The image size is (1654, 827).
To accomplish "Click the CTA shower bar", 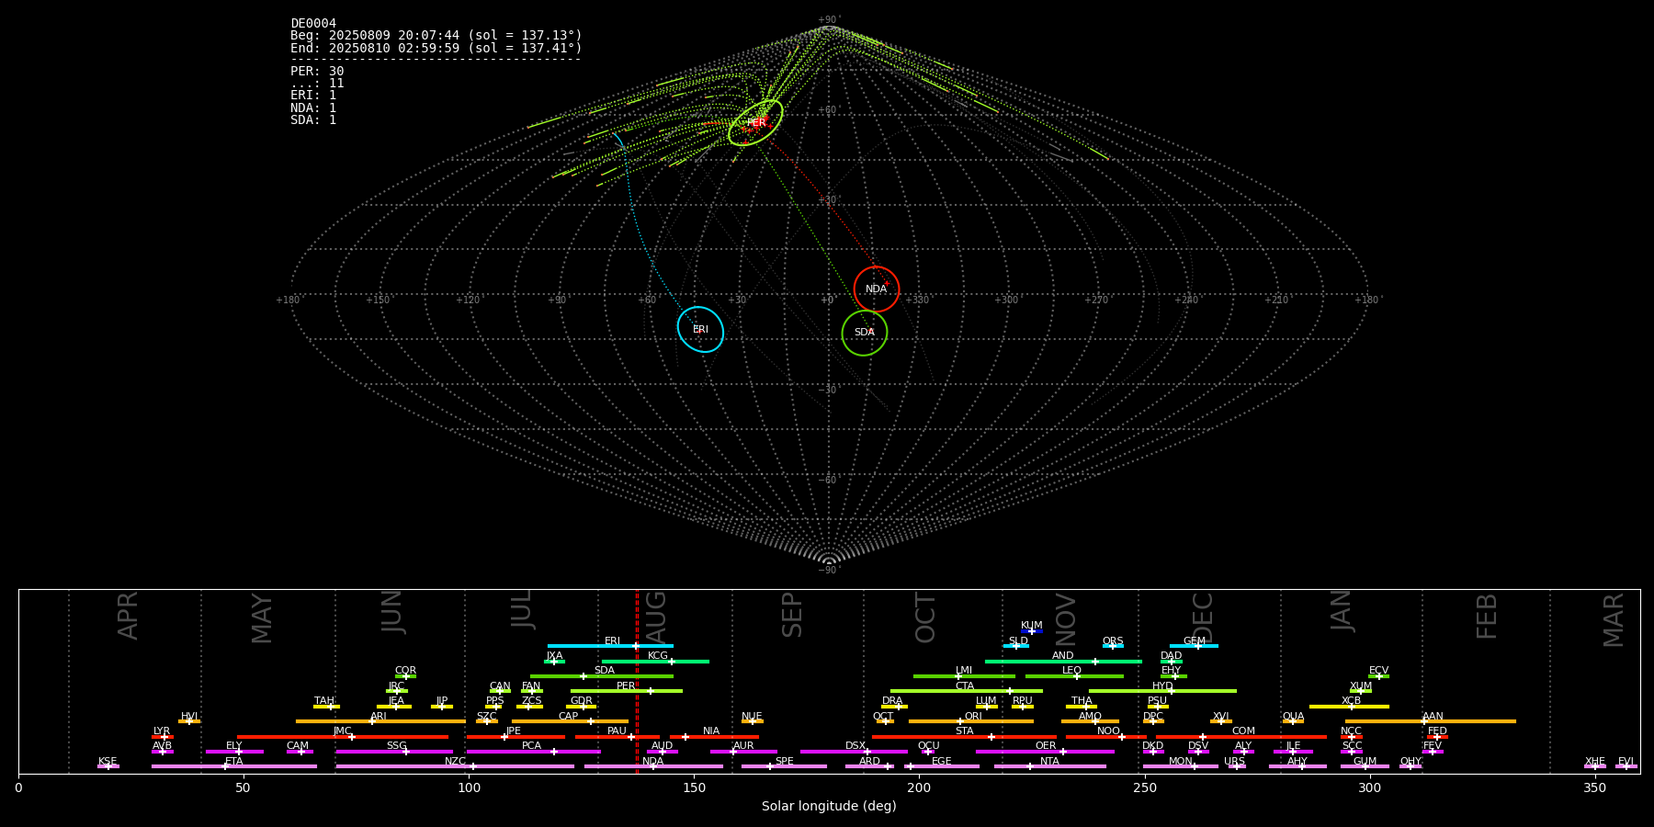I will [967, 691].
